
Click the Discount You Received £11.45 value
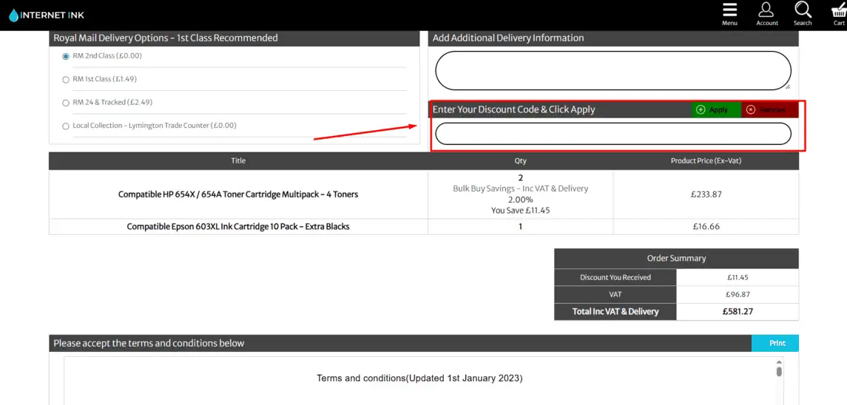tap(738, 278)
